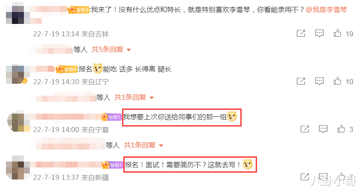
Task: Expand 共5条回复 replies
Action: 111,49
